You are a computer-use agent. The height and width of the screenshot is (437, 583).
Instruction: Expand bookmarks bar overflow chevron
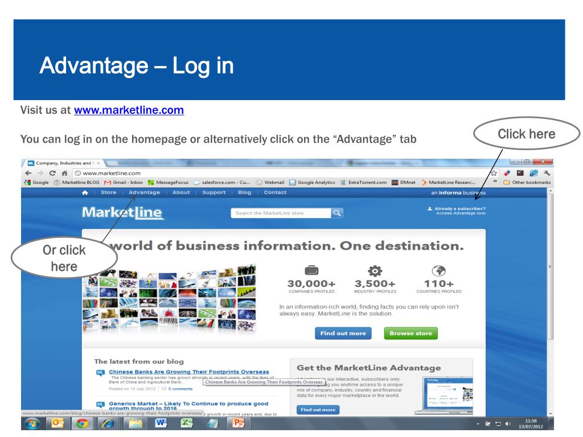click(495, 182)
